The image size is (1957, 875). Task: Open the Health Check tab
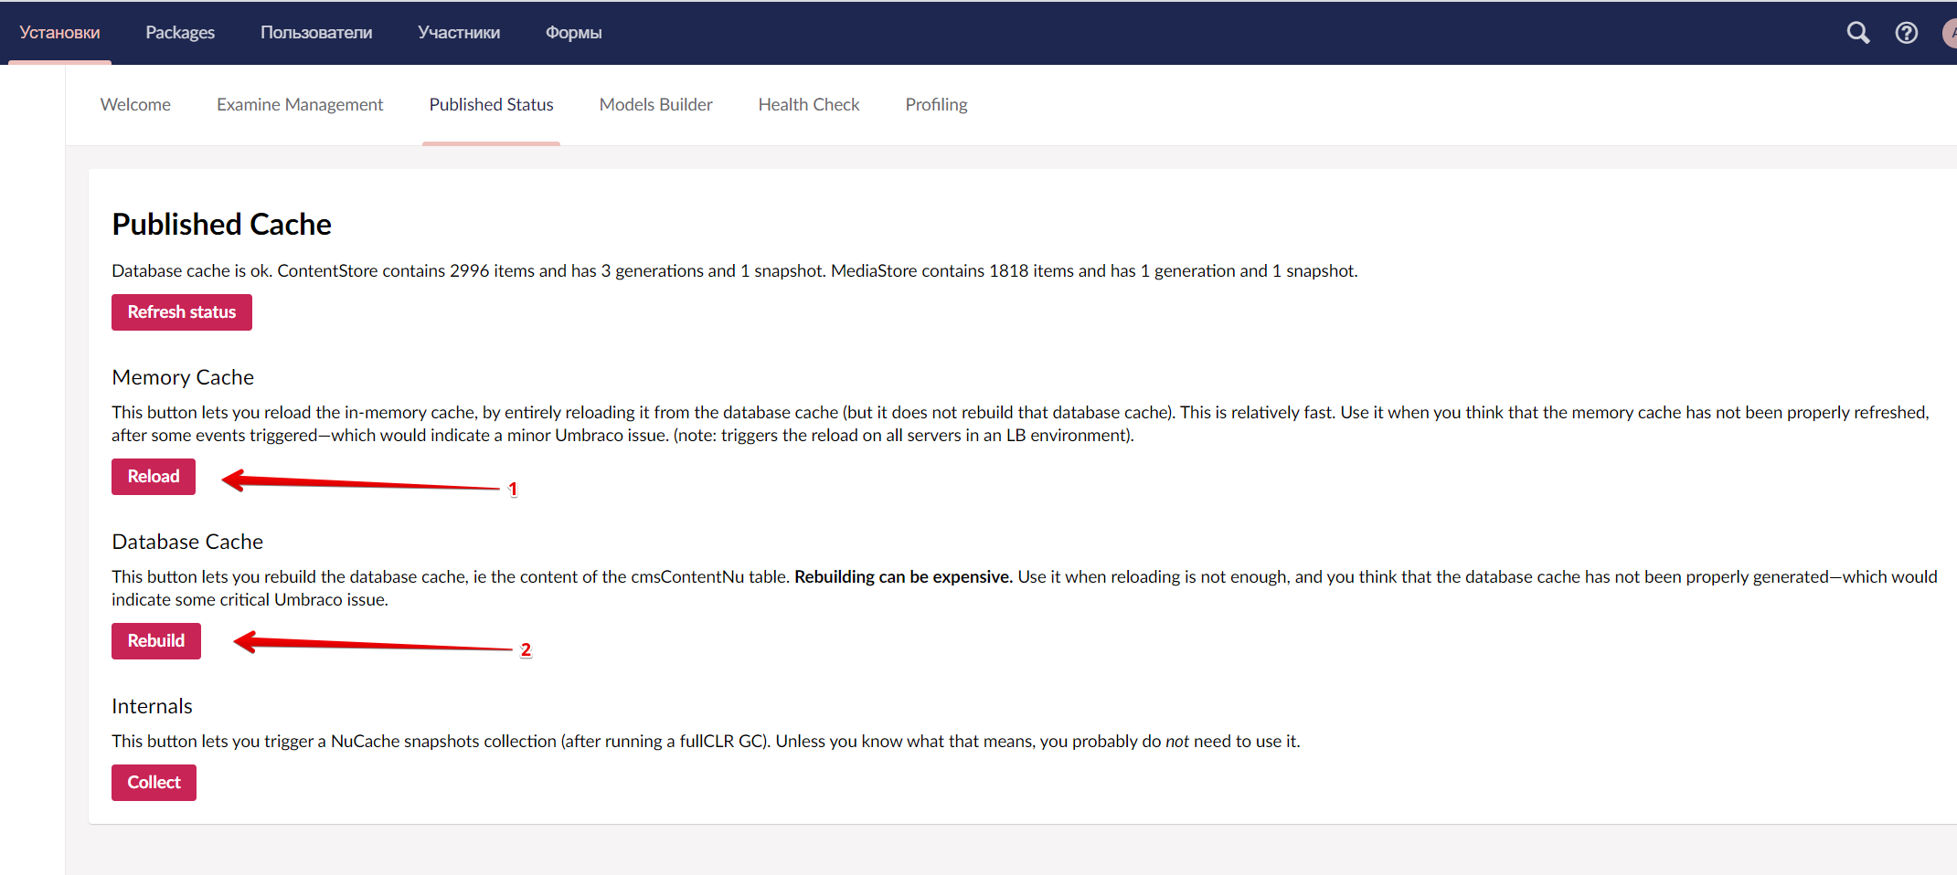click(808, 104)
